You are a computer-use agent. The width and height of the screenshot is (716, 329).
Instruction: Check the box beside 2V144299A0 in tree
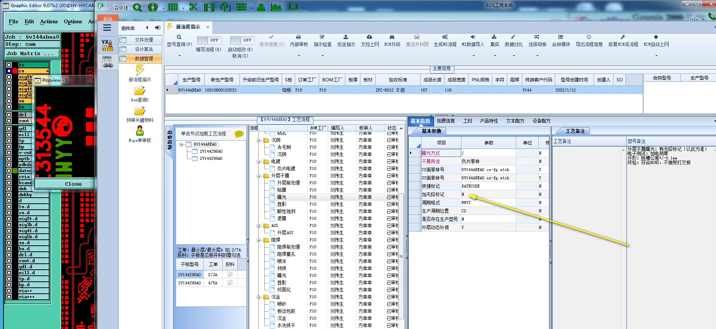click(x=194, y=159)
